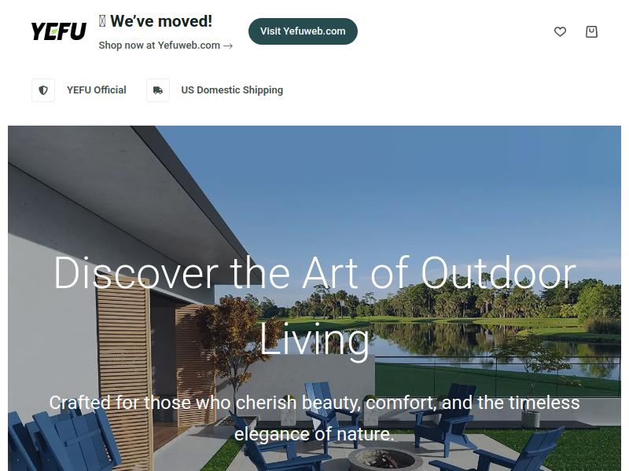The height and width of the screenshot is (471, 629).
Task: Open the wishlist heart icon
Action: [x=560, y=31]
